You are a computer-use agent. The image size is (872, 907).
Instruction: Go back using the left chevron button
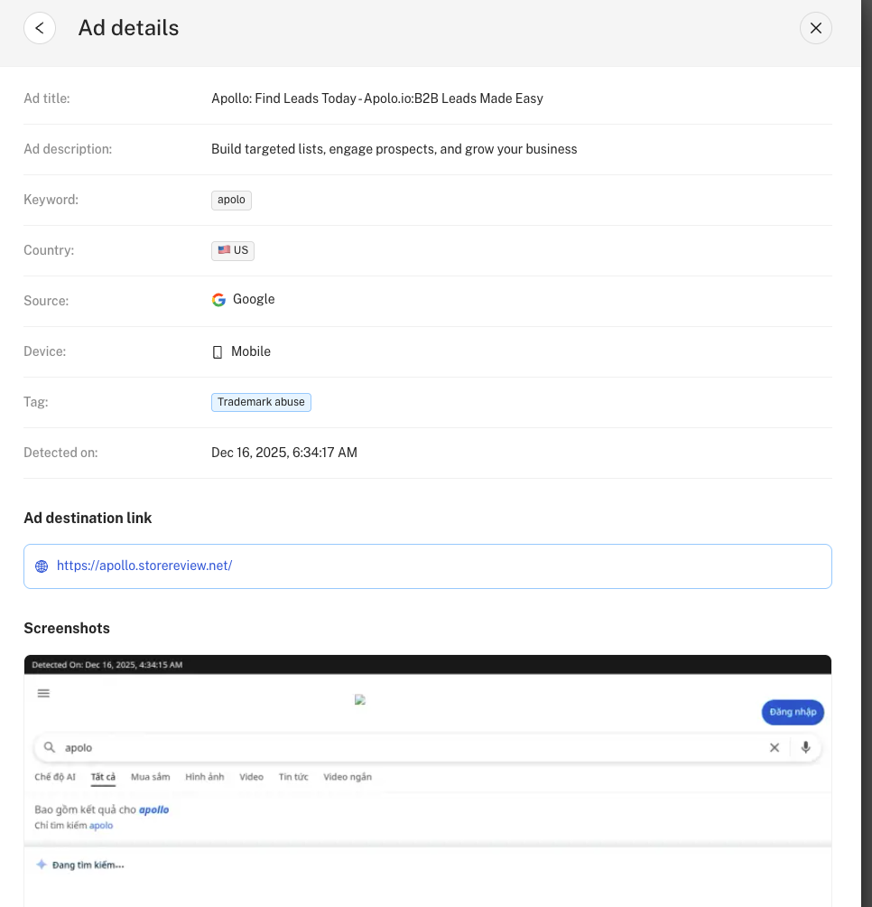click(40, 28)
